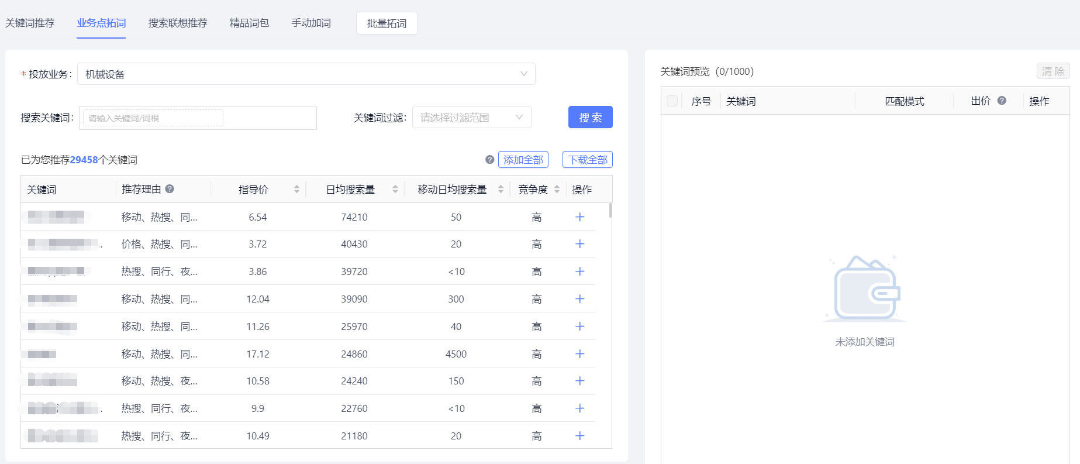The height and width of the screenshot is (464, 1080).
Task: Click mobile search value 300
Action: click(456, 299)
